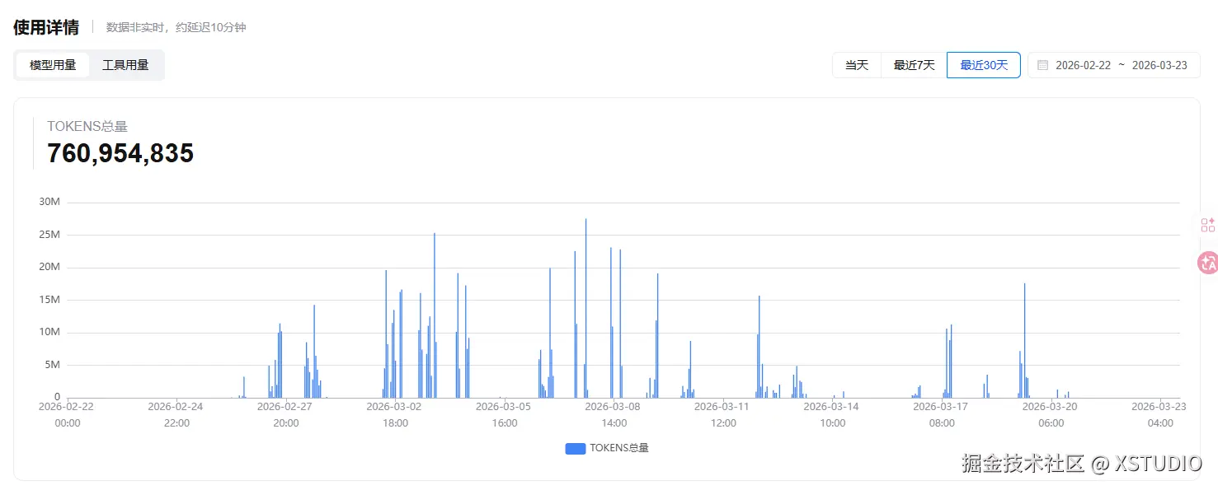The image size is (1218, 490).
Task: Select the 最近30天 range option
Action: tap(983, 65)
